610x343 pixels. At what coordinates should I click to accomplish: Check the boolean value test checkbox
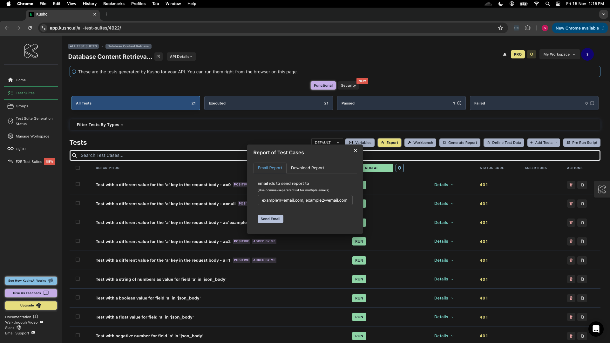coord(78,298)
